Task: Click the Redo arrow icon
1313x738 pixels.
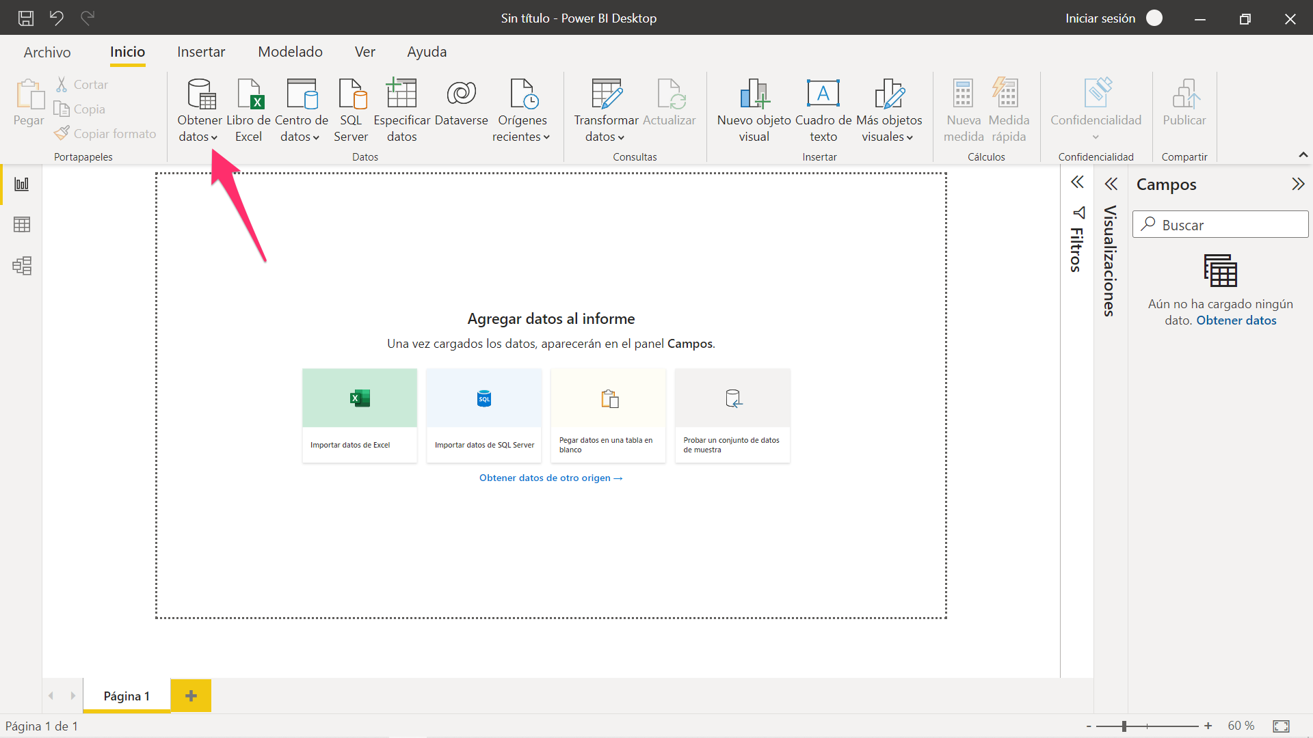Action: click(x=88, y=18)
